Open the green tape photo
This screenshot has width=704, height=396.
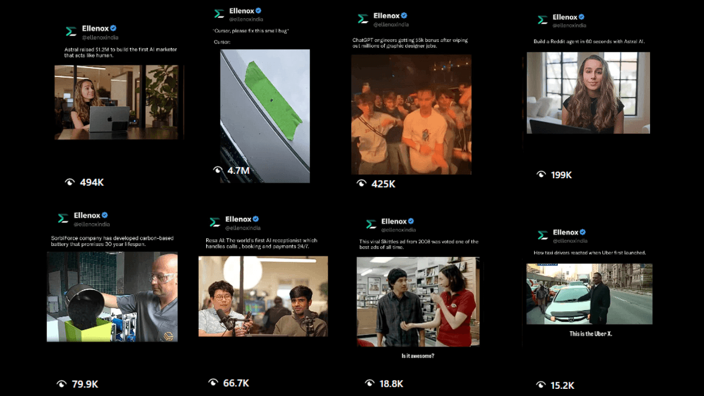pos(265,116)
